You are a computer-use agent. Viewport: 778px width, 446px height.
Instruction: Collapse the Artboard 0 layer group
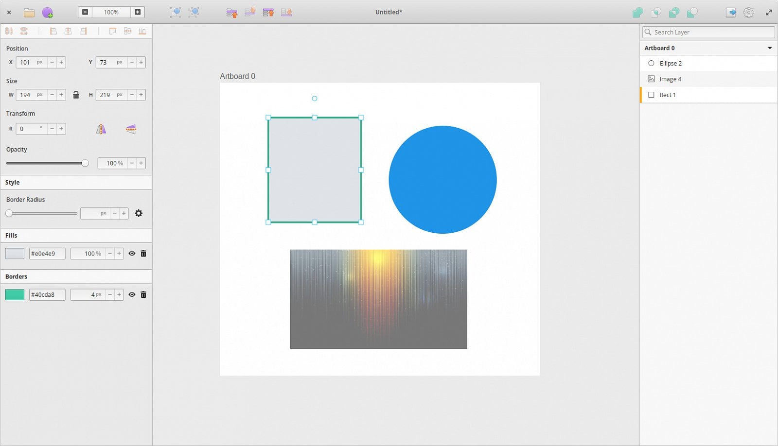pyautogui.click(x=770, y=48)
